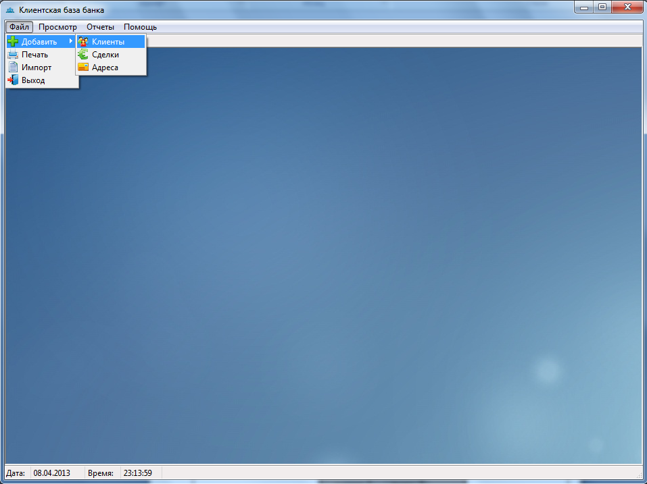Choose Печать from the Файл menu
The width and height of the screenshot is (647, 484).
tap(42, 55)
